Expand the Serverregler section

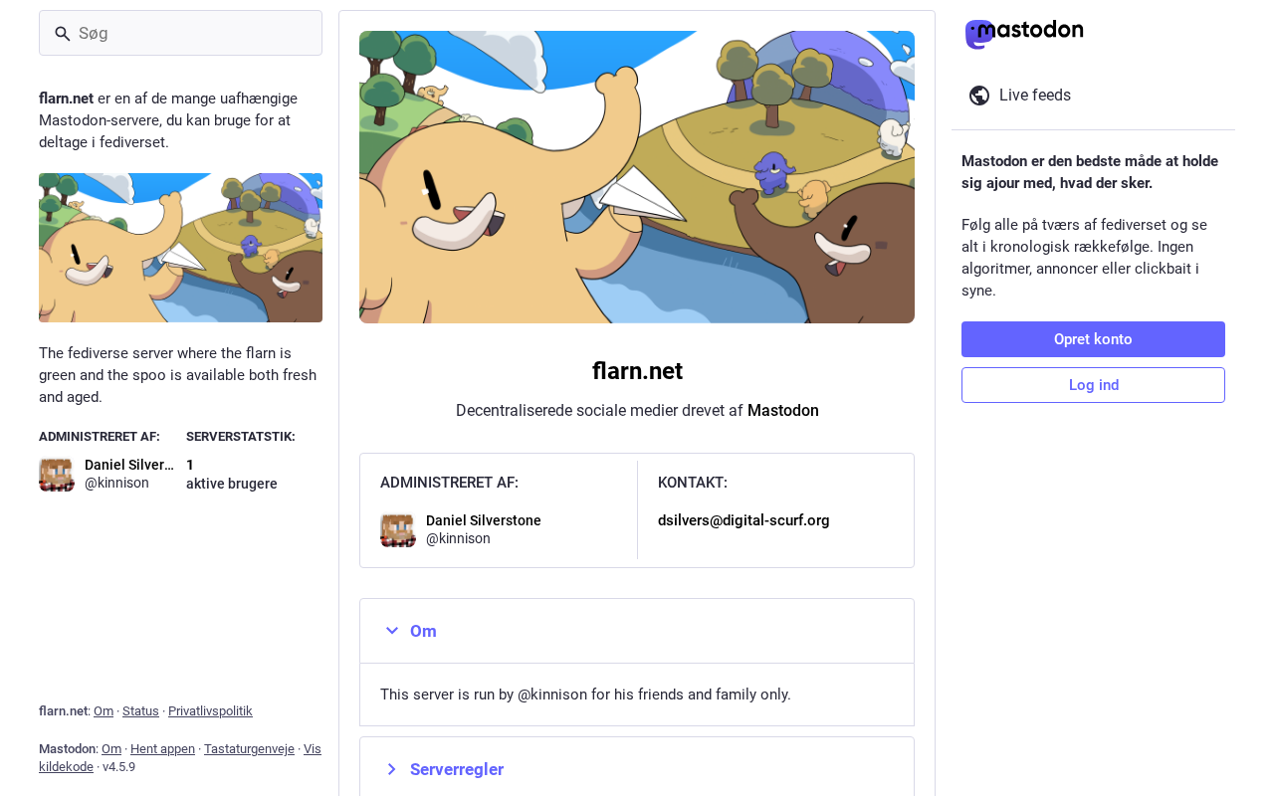pos(637,769)
